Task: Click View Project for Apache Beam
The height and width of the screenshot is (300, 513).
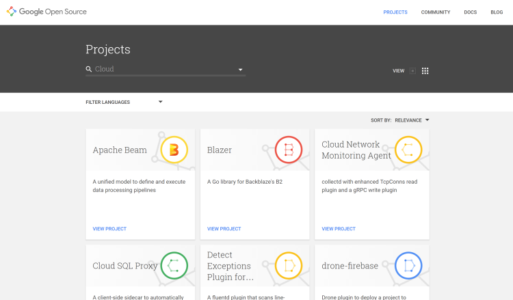Action: (109, 229)
